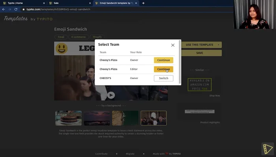
Task: Click the smiley emoji in the preview
Action: [x=62, y=48]
